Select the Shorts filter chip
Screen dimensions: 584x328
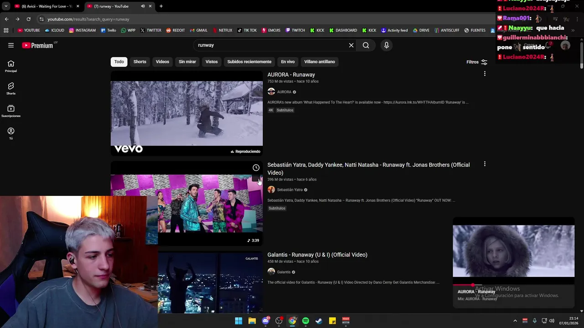140,61
